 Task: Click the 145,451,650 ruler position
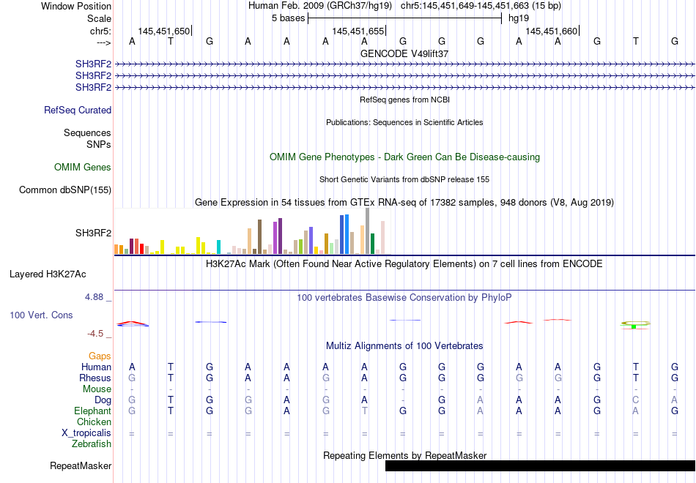(x=164, y=31)
